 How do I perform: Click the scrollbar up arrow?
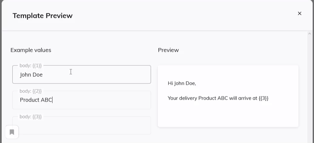[x=309, y=34]
